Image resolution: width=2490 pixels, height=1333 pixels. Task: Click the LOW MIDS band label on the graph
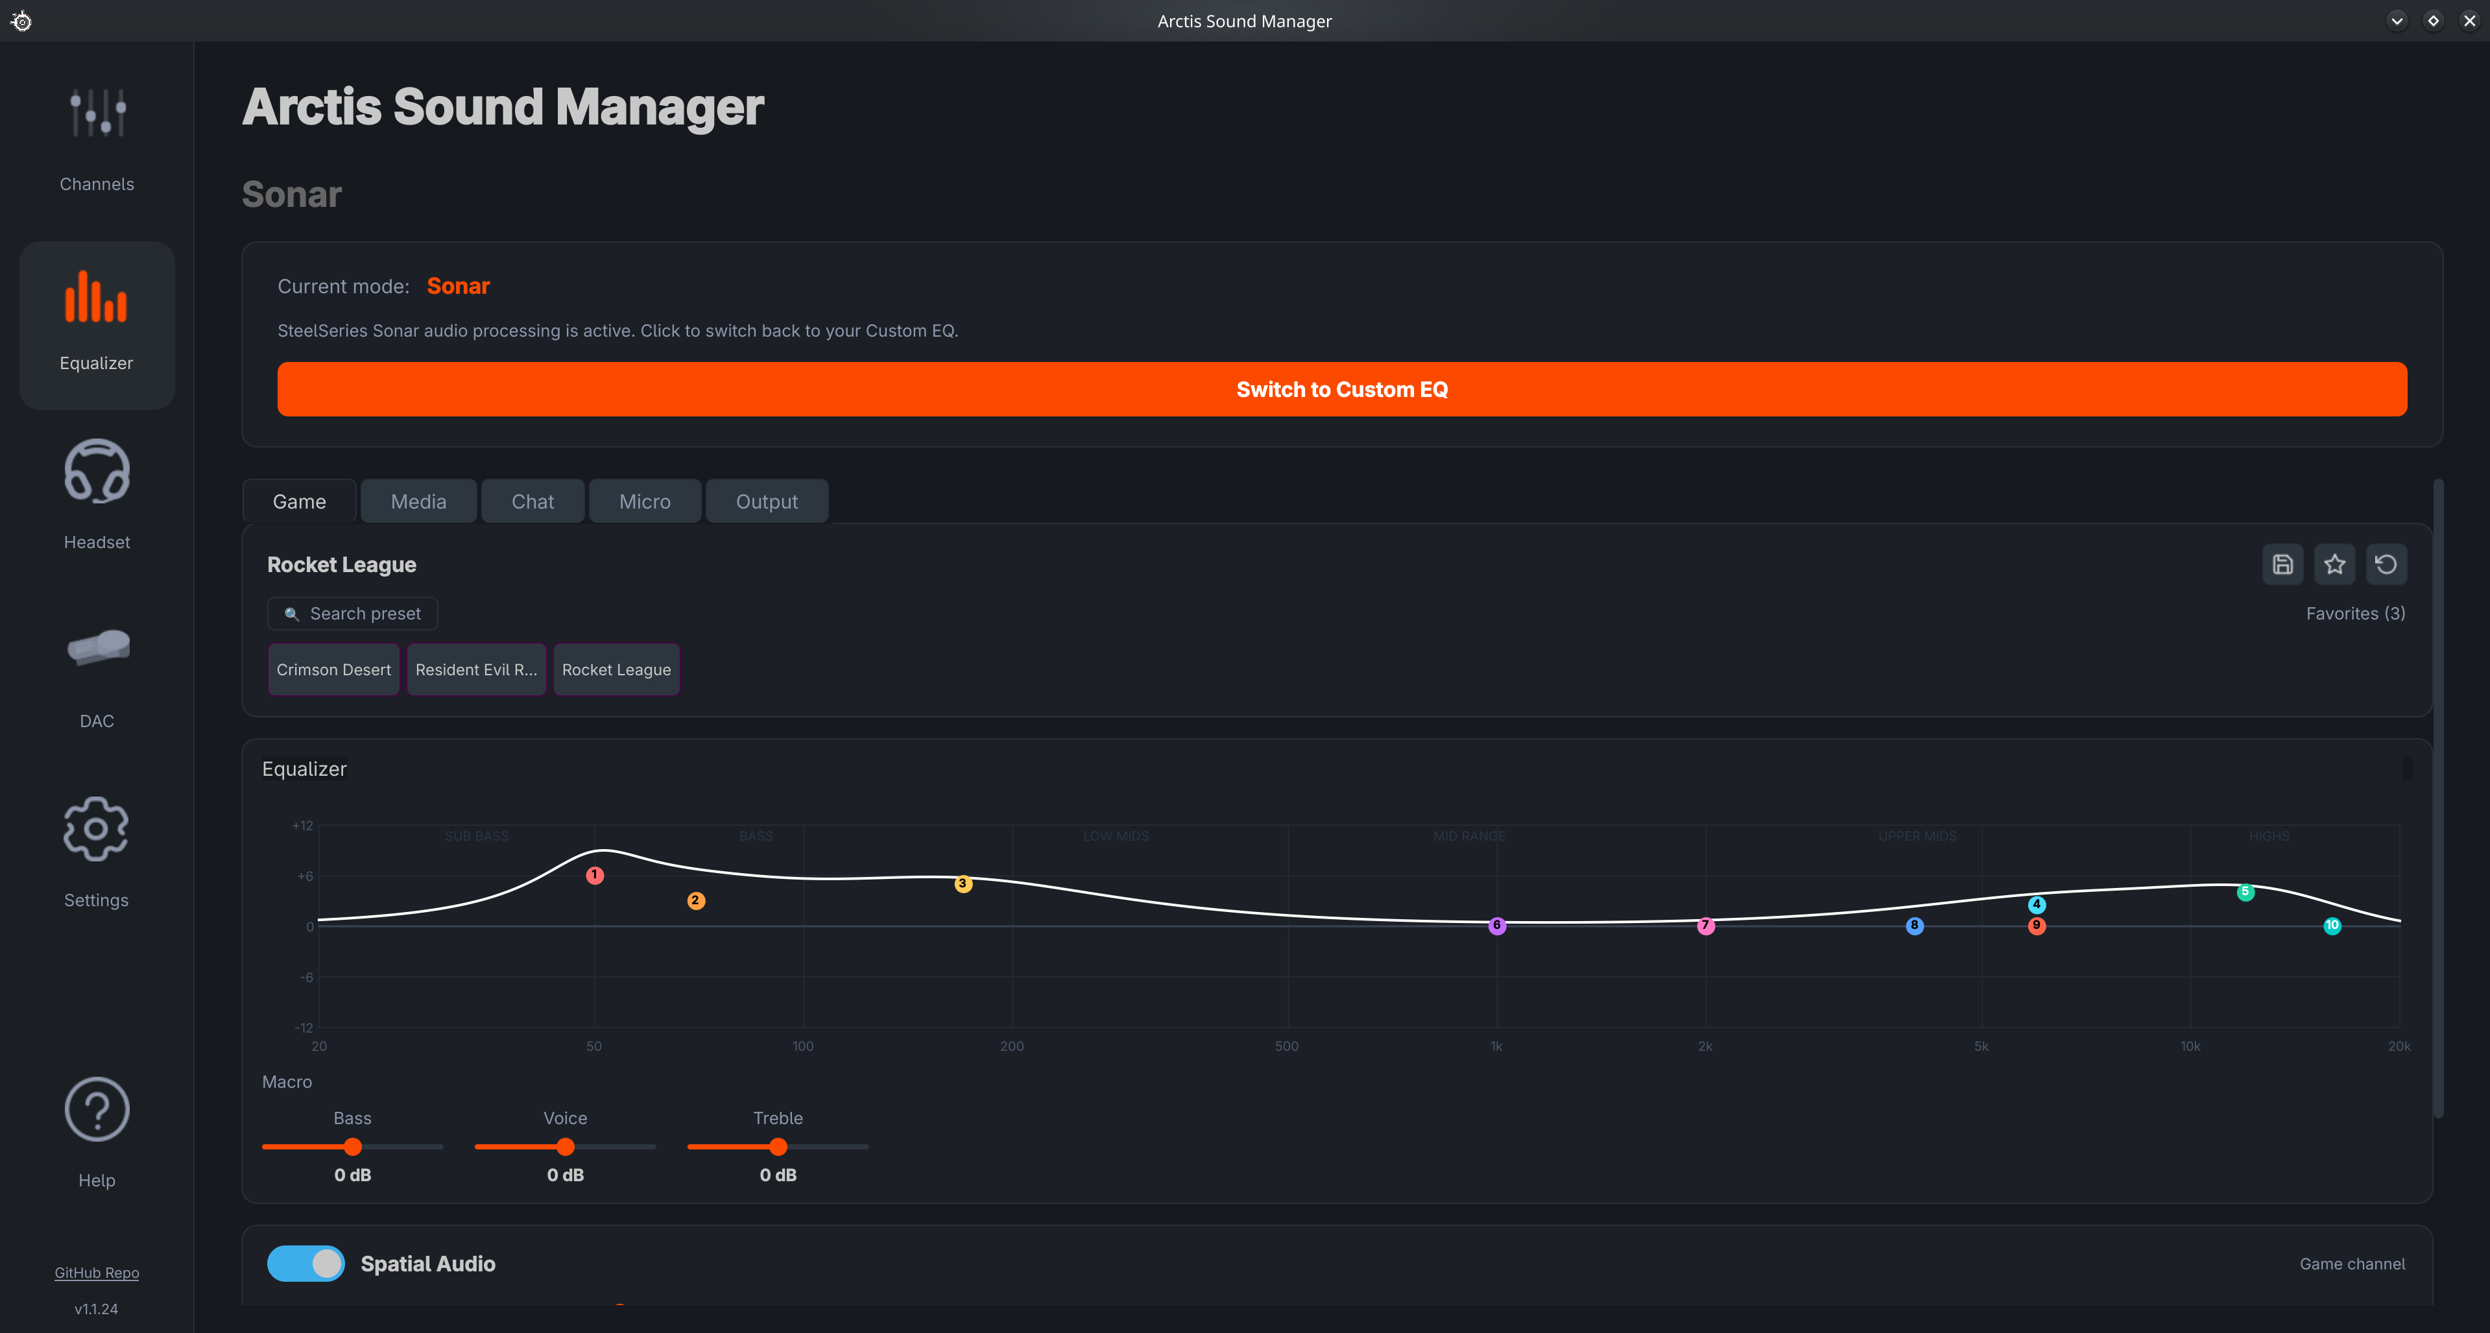(1116, 836)
